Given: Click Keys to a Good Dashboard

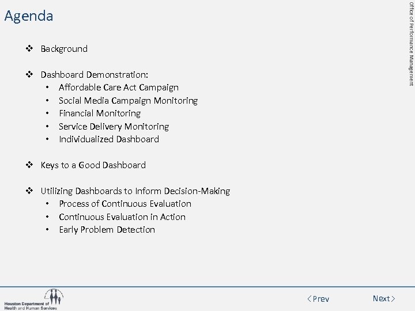Looking at the screenshot, I should 93,165.
